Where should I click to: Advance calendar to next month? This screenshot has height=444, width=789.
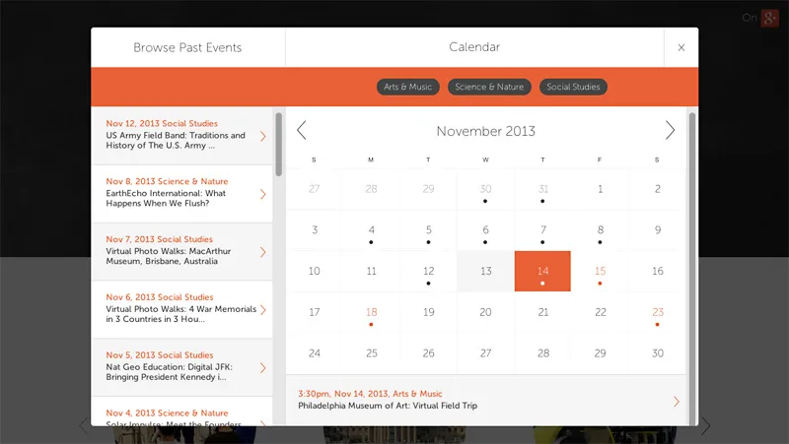coord(670,130)
